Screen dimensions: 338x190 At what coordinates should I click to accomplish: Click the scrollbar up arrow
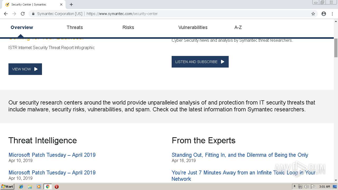click(x=336, y=21)
